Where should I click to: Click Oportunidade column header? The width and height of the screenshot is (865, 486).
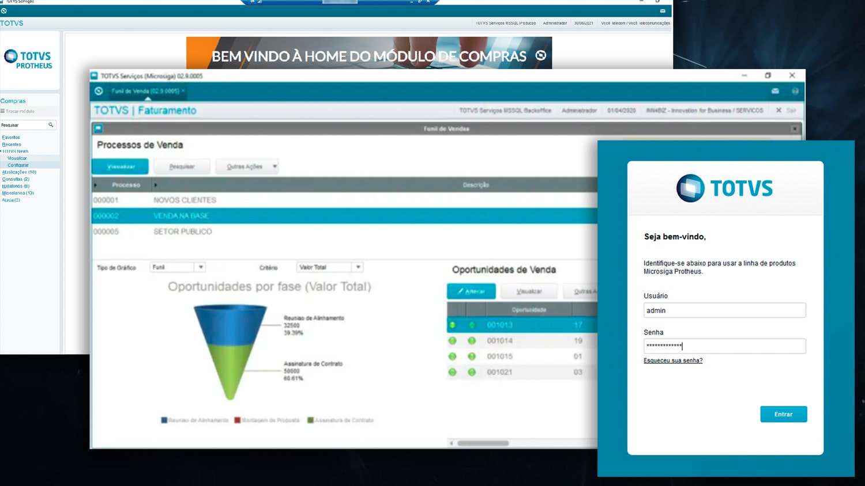click(529, 310)
